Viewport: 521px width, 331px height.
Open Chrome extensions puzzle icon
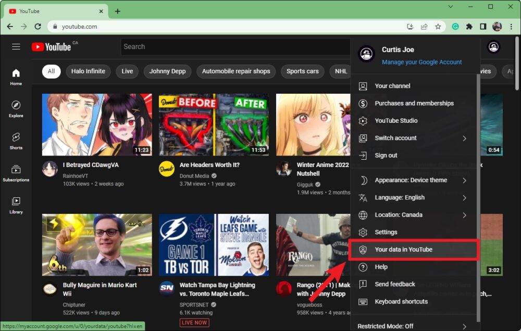(x=469, y=27)
